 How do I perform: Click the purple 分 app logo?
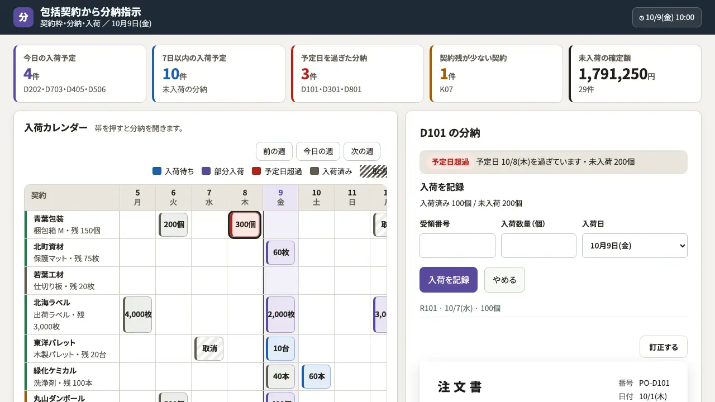pyautogui.click(x=23, y=17)
